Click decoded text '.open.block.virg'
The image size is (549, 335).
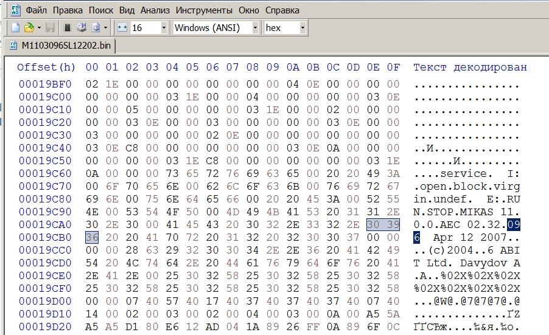(x=467, y=187)
